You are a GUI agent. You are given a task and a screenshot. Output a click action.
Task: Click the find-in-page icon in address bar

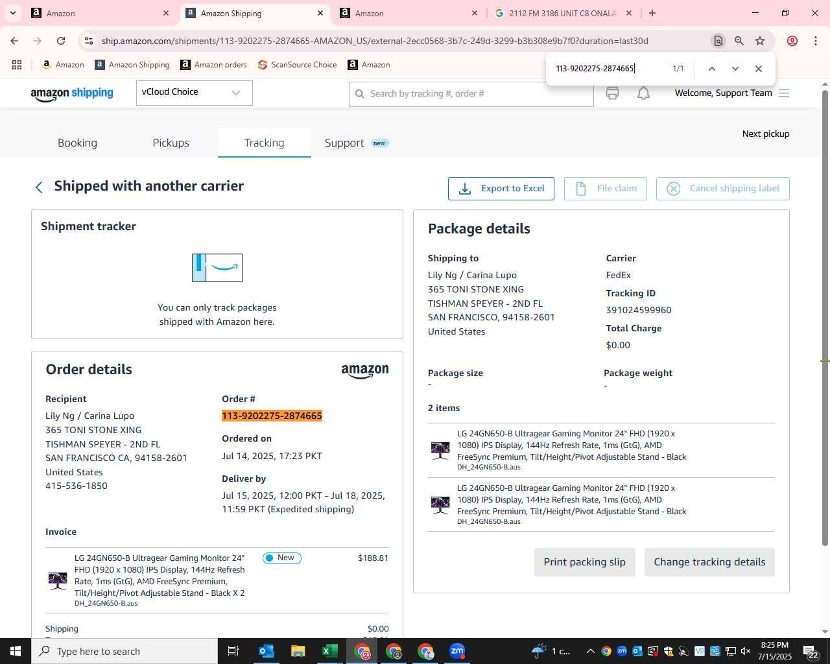coord(718,41)
